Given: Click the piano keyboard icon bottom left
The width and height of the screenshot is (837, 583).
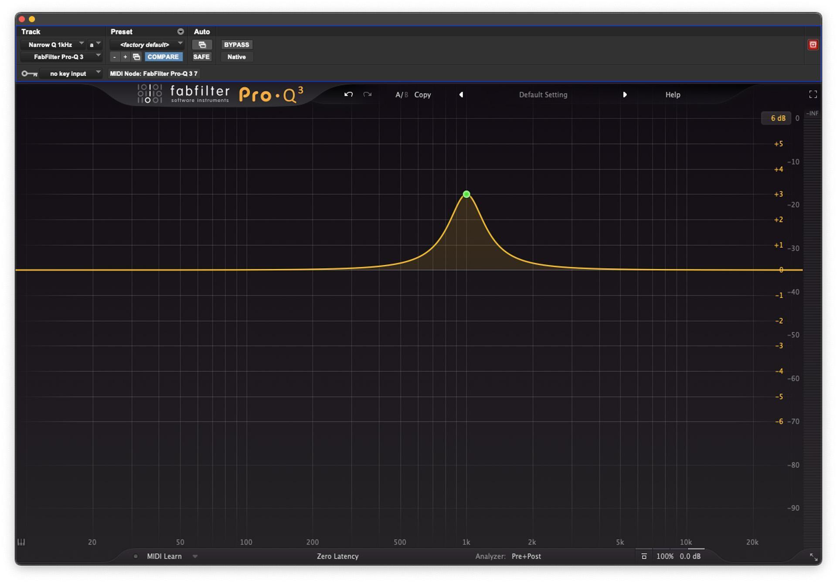Looking at the screenshot, I should (x=21, y=542).
